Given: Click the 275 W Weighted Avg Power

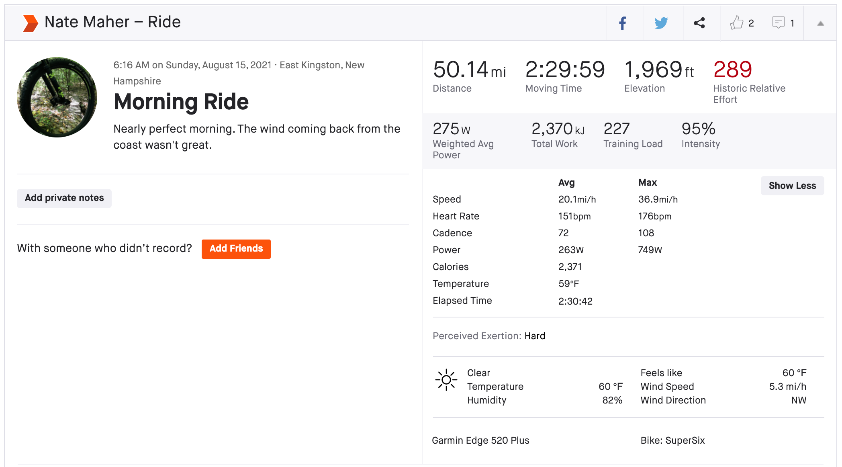Looking at the screenshot, I should tap(451, 129).
